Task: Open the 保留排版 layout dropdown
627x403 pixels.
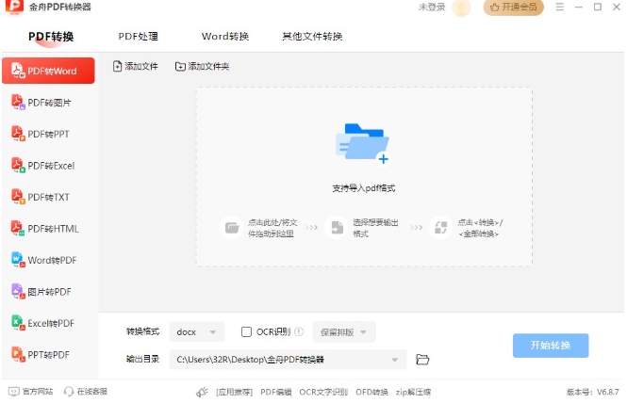Action: tap(344, 331)
